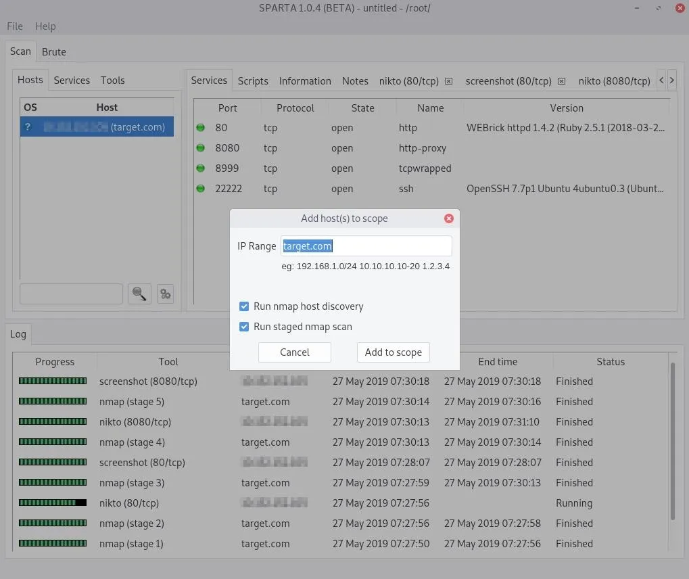This screenshot has height=579, width=689.
Task: Click the unknown OS question mark icon
Action: [x=28, y=126]
